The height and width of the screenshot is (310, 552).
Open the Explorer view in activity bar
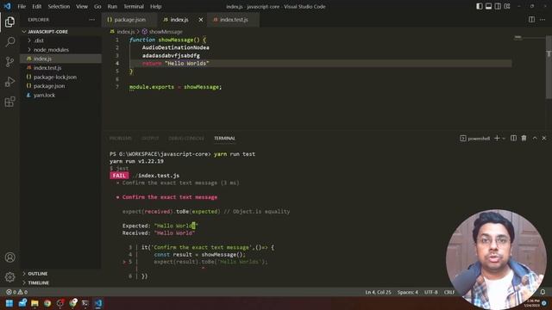click(9, 22)
